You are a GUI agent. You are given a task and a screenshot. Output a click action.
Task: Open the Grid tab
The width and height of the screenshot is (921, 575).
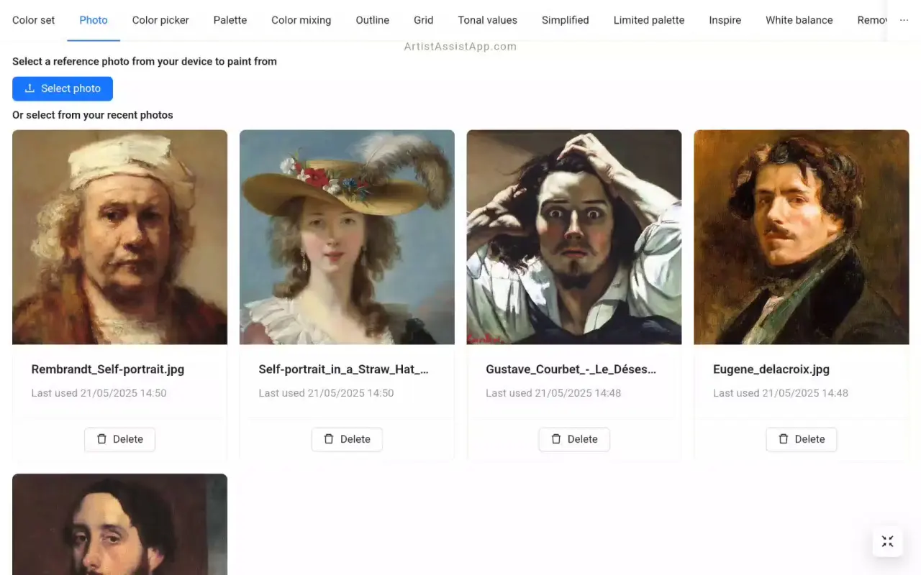[424, 20]
